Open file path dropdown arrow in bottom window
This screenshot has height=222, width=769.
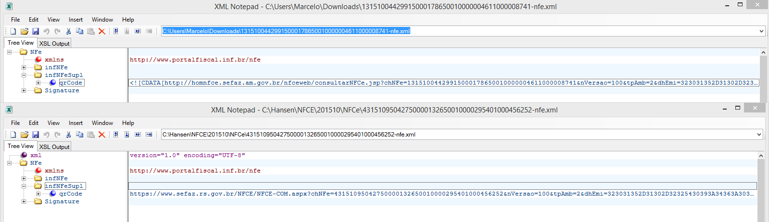(759, 135)
